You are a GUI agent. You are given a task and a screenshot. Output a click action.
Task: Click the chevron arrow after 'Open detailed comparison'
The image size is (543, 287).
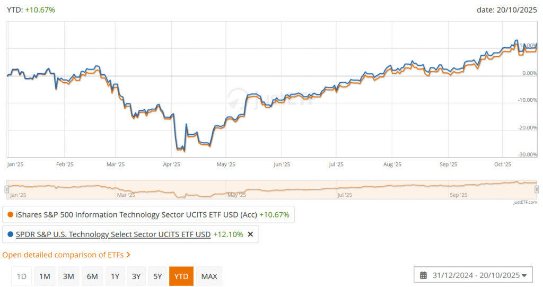128,255
